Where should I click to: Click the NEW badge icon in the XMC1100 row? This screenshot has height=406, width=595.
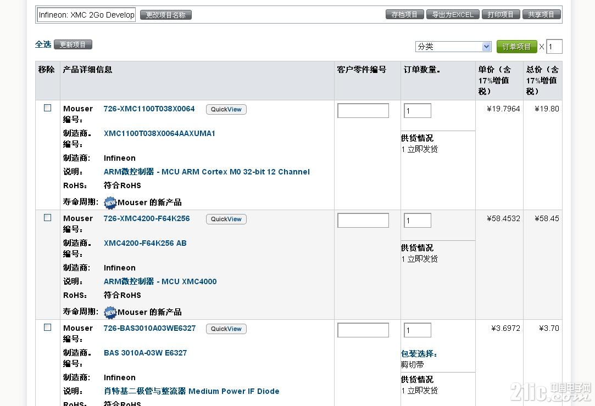[110, 202]
